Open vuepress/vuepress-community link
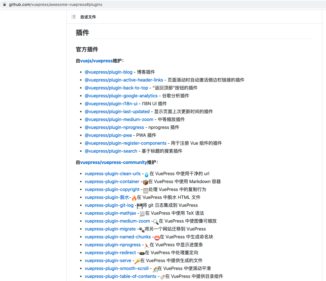 click(x=113, y=162)
